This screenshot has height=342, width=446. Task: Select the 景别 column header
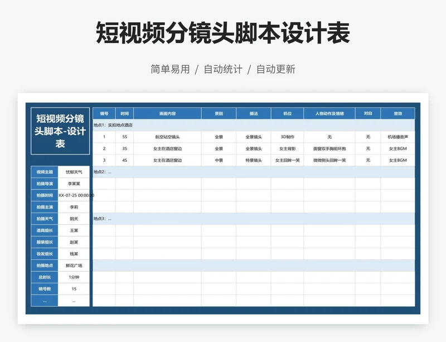click(x=219, y=113)
